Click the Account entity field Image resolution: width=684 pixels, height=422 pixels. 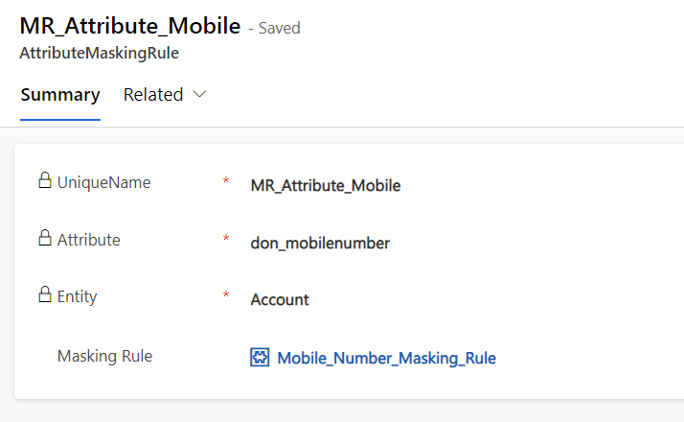tap(280, 299)
